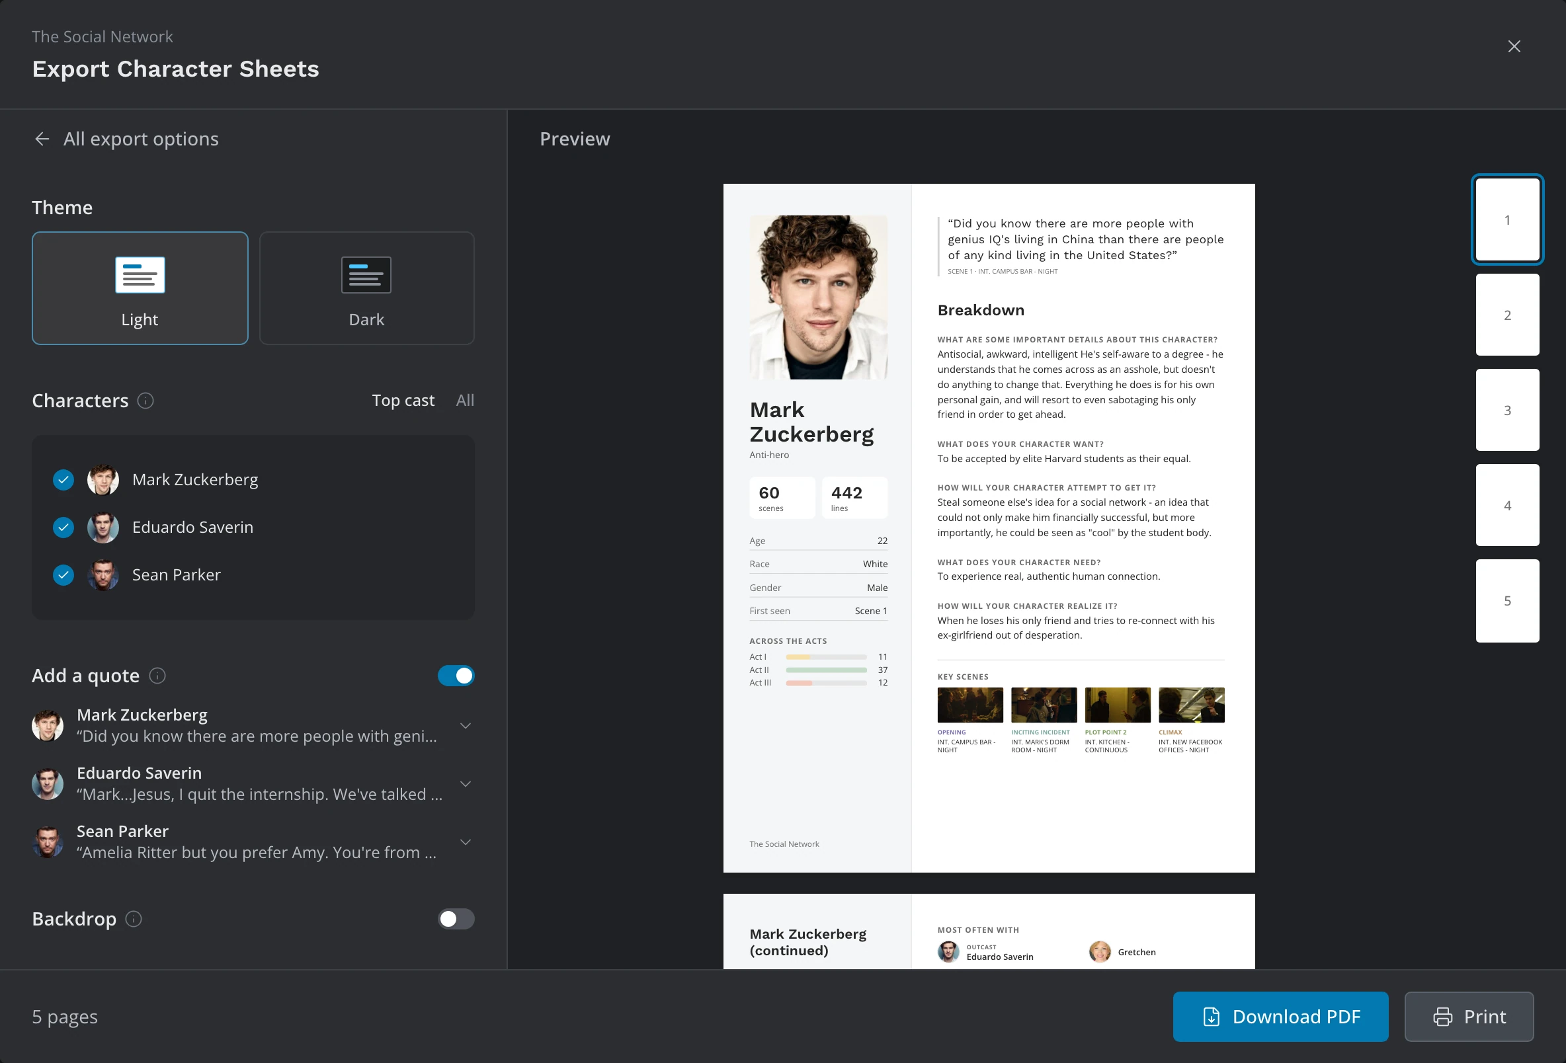
Task: Click the 'Breakdown' heading in preview
Action: tap(981, 310)
